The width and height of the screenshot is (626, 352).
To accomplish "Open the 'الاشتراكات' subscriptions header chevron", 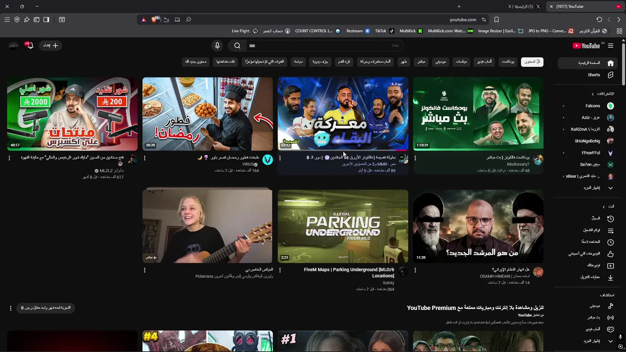I will tap(593, 94).
